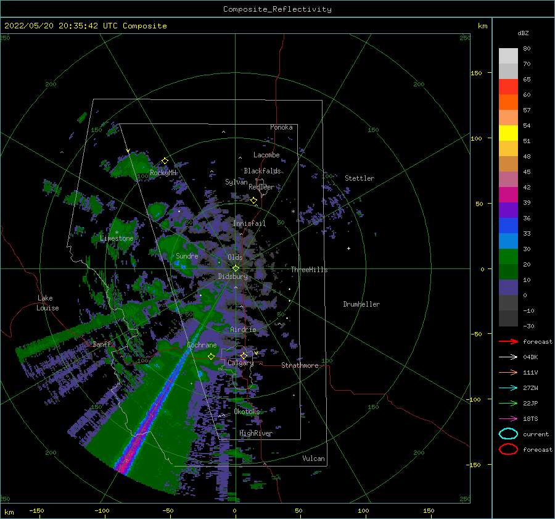Image resolution: width=555 pixels, height=519 pixels.
Task: Click the Lake Louise label
Action: [x=47, y=303]
